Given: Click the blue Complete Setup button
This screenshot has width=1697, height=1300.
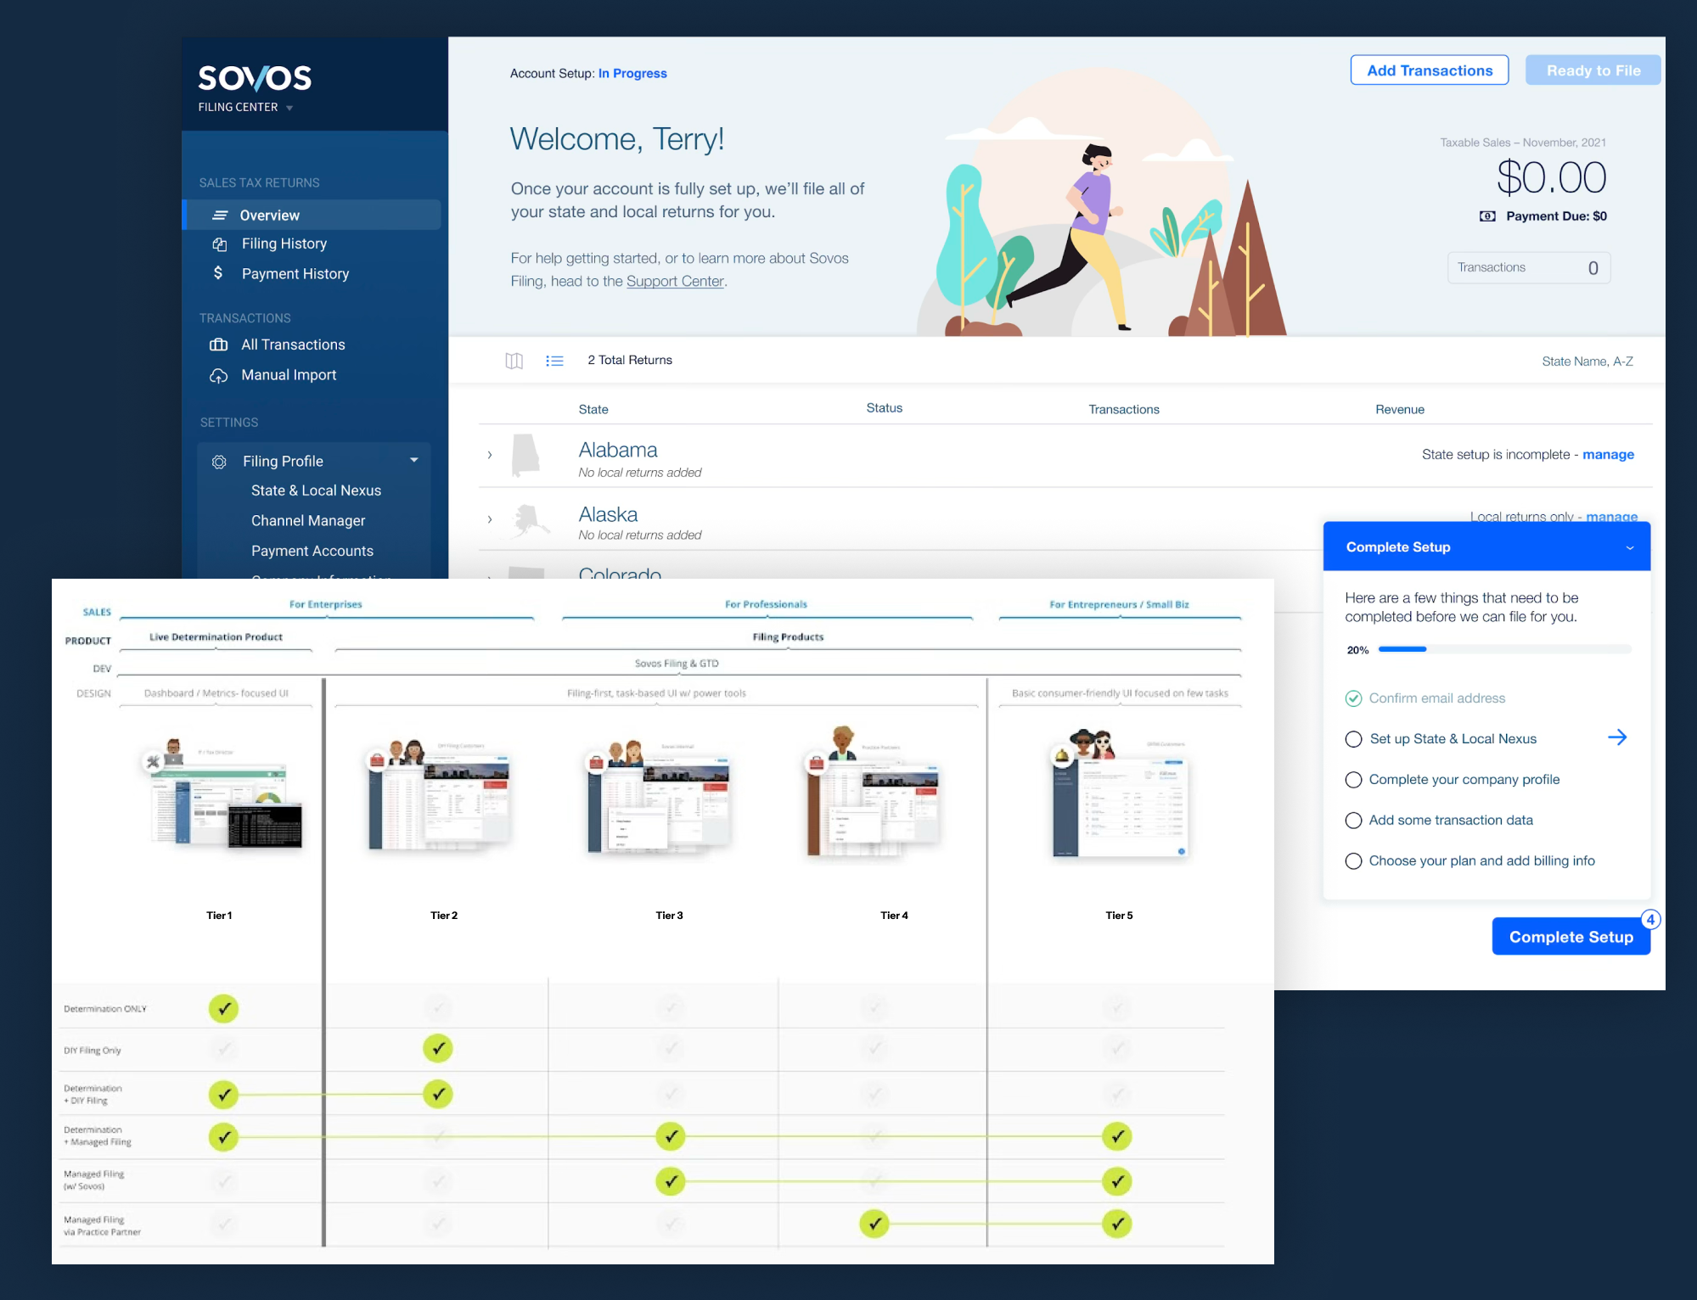Looking at the screenshot, I should point(1571,937).
